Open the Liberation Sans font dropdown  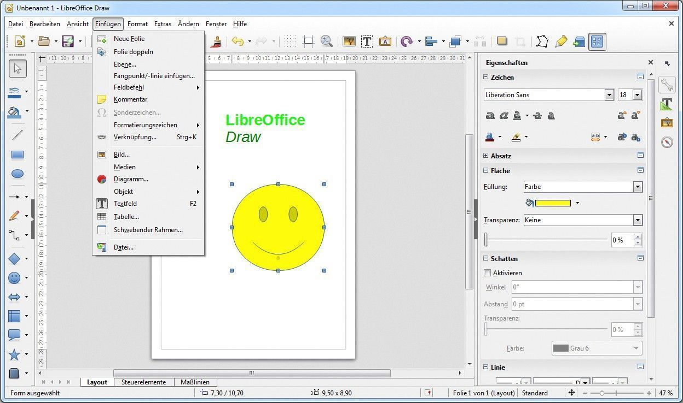pyautogui.click(x=609, y=95)
